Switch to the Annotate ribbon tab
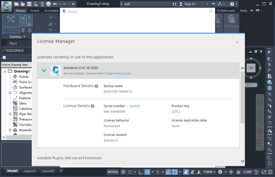275x177 pixels. (51, 10)
